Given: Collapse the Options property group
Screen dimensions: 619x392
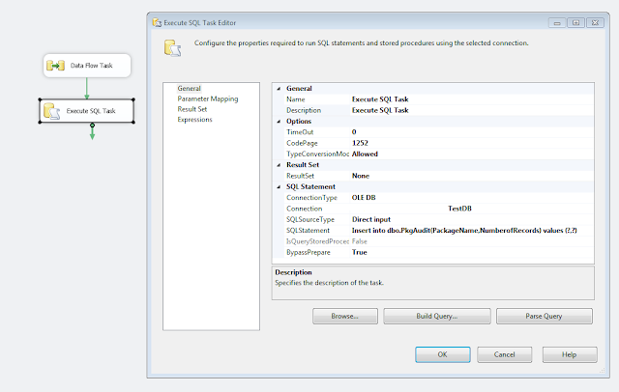Looking at the screenshot, I should coord(279,122).
